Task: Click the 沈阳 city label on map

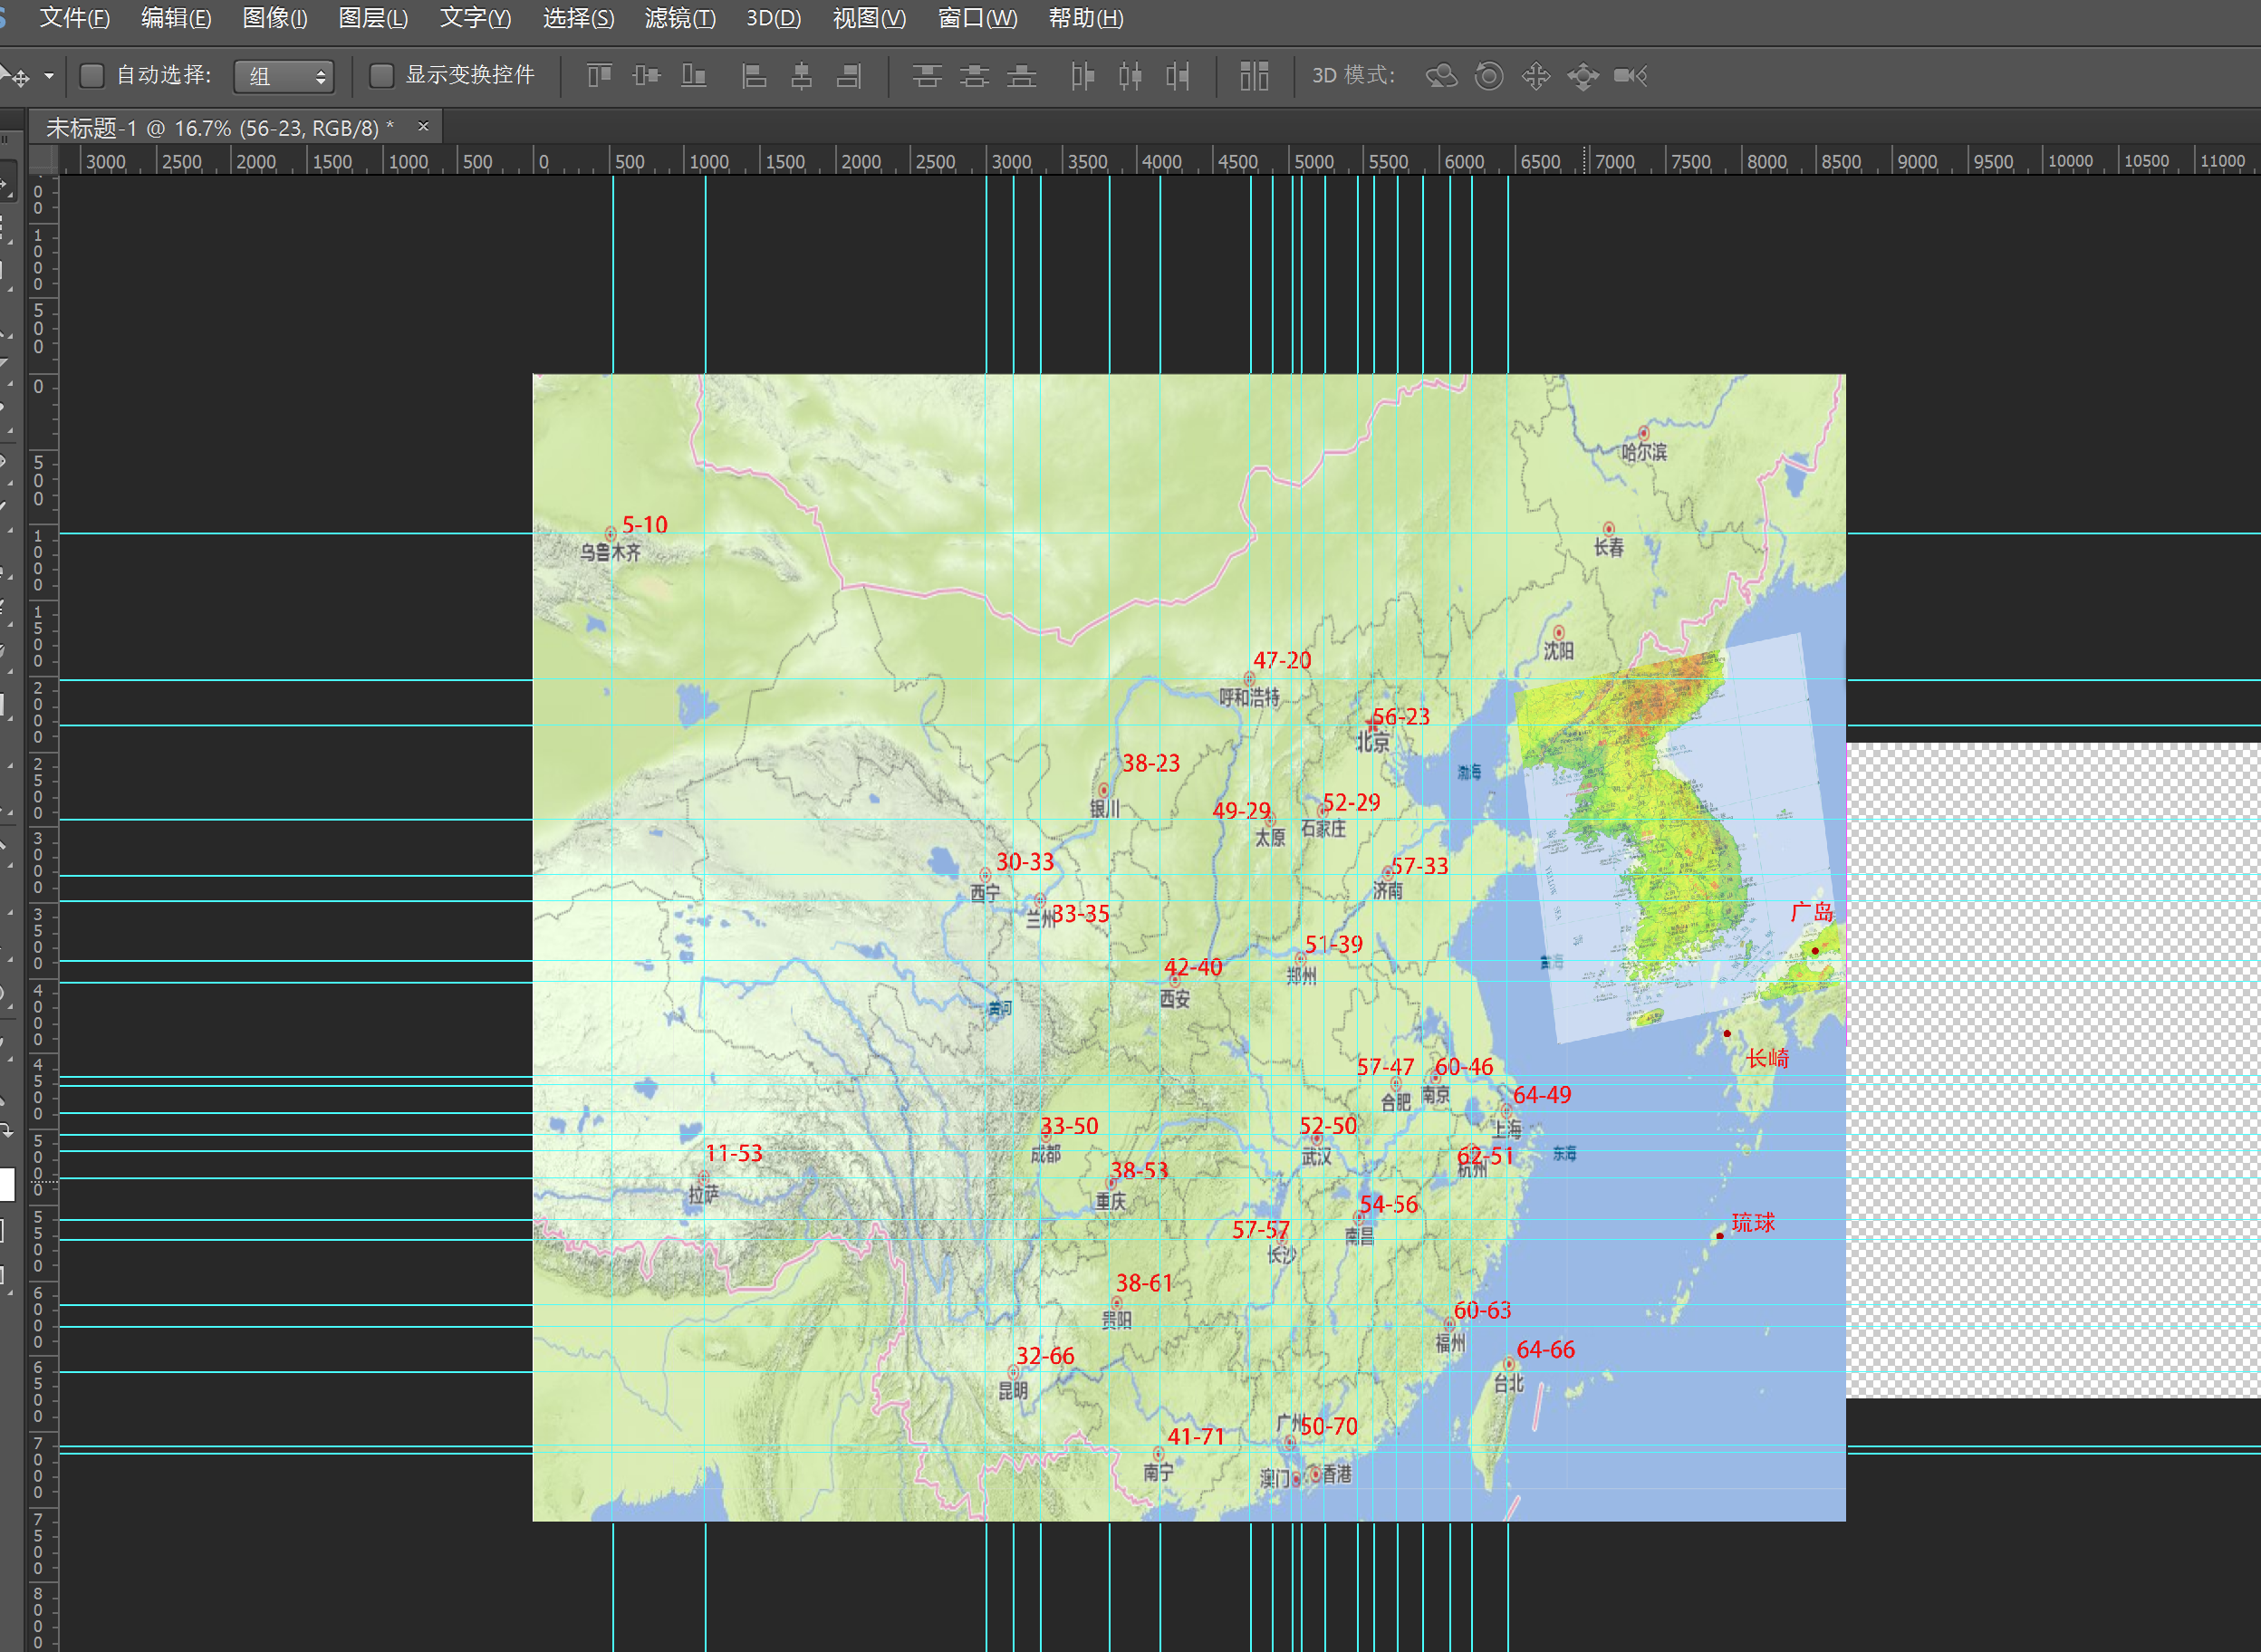Action: pyautogui.click(x=1558, y=651)
